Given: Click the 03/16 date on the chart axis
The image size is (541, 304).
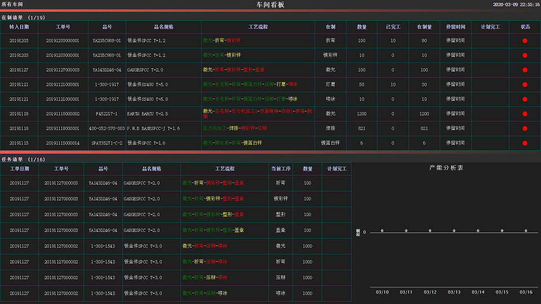Looking at the screenshot, I should click(x=526, y=292).
